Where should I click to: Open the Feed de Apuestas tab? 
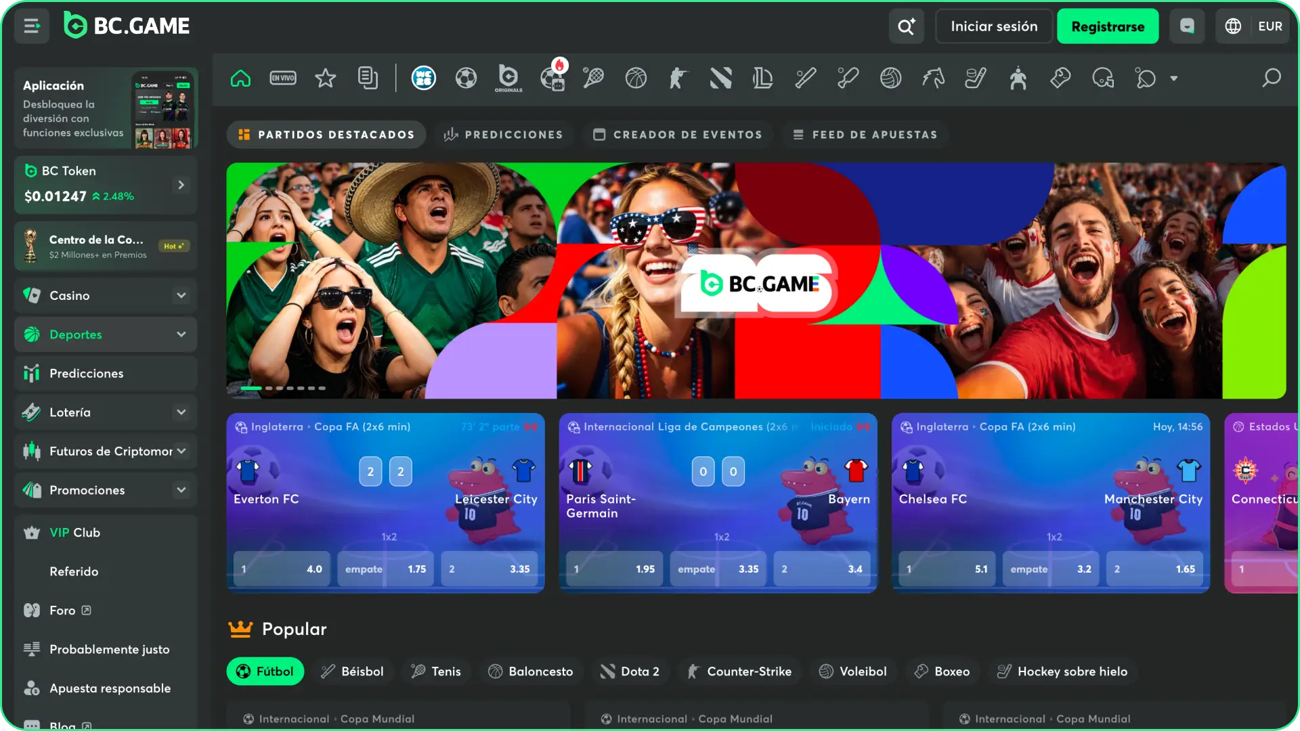[865, 135]
